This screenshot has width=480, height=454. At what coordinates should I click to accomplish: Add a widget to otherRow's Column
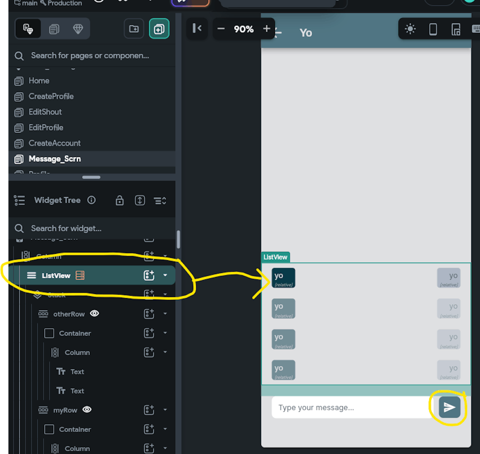pos(149,352)
